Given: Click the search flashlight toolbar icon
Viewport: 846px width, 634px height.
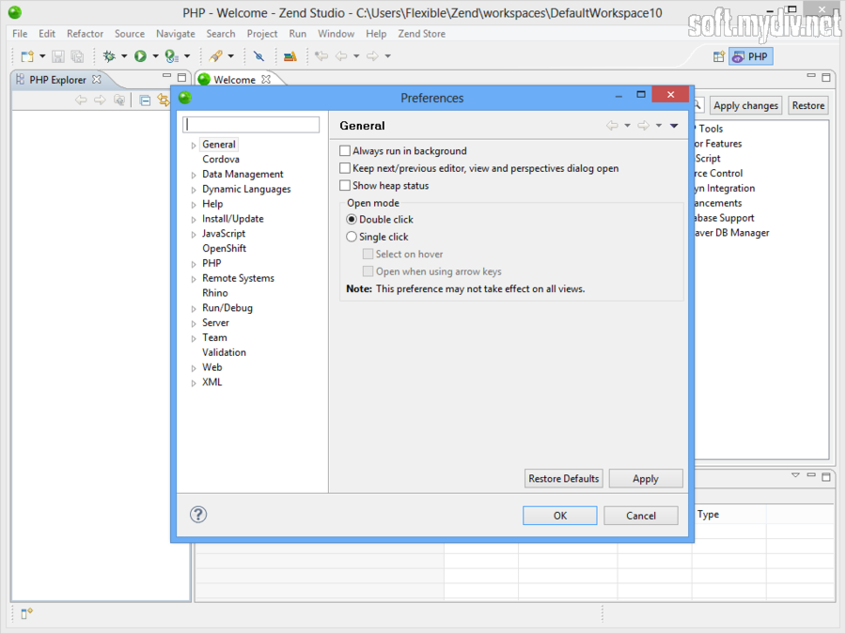Looking at the screenshot, I should click(x=216, y=56).
